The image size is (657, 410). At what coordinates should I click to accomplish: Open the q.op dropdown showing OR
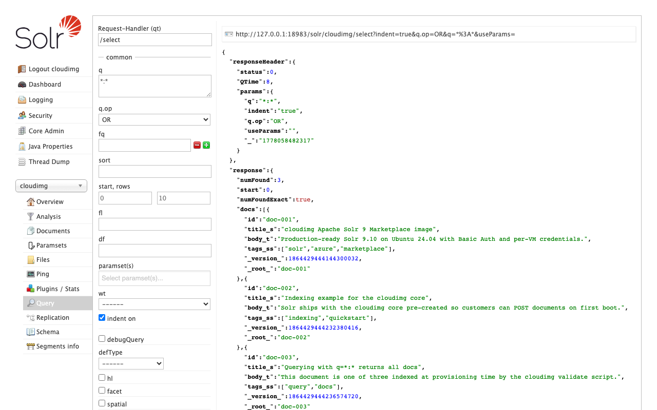click(154, 119)
